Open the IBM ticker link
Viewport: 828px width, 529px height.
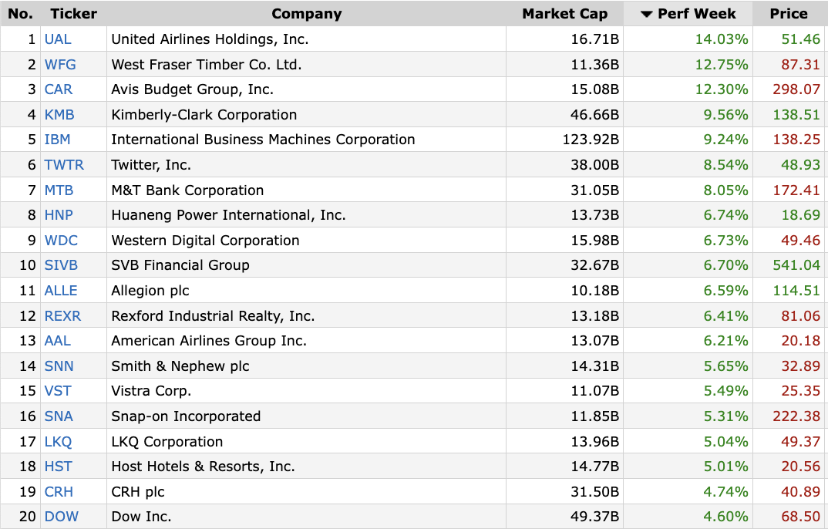57,140
